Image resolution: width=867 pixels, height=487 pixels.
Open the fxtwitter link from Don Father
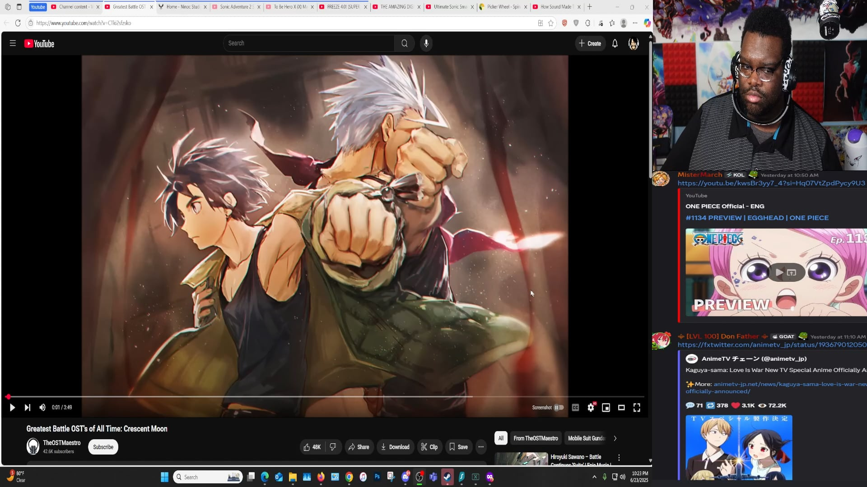click(x=772, y=345)
